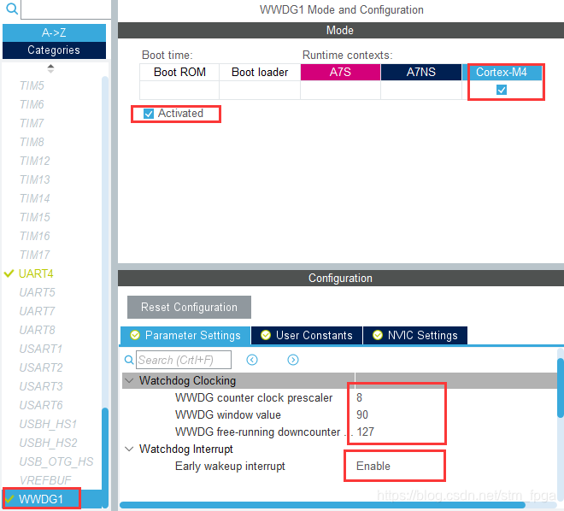Click the A7NS runtime context header

click(420, 73)
